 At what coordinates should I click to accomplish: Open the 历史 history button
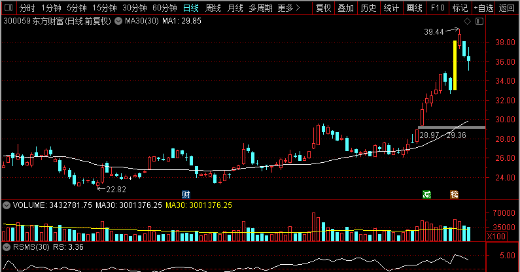pos(368,8)
